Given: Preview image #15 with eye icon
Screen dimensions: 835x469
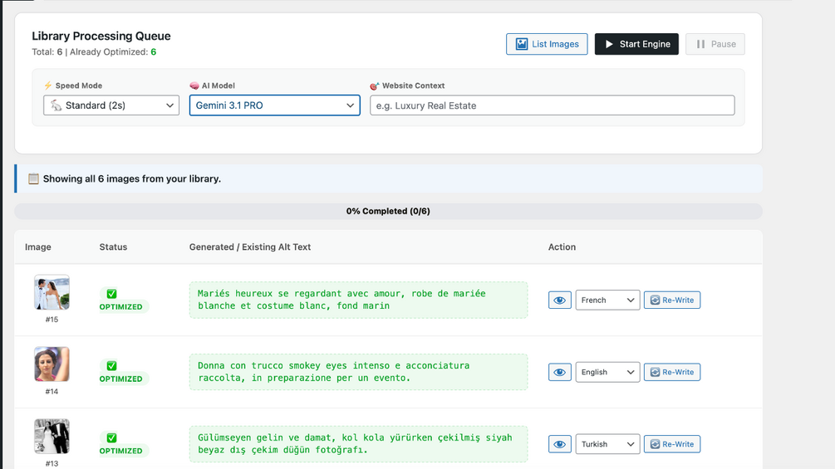Looking at the screenshot, I should [560, 300].
